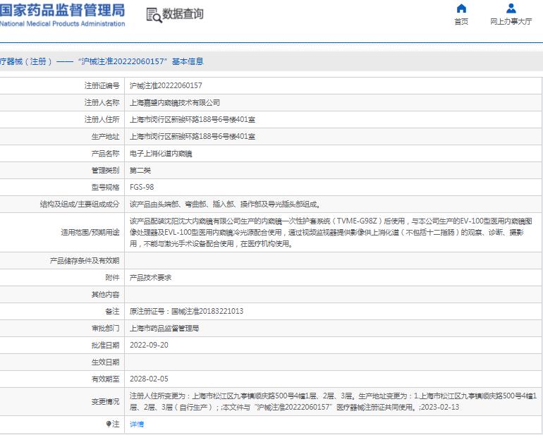This screenshot has height=440, width=543.
Task: Click the 上海市药品监督管理局 approval department value
Action: click(164, 328)
